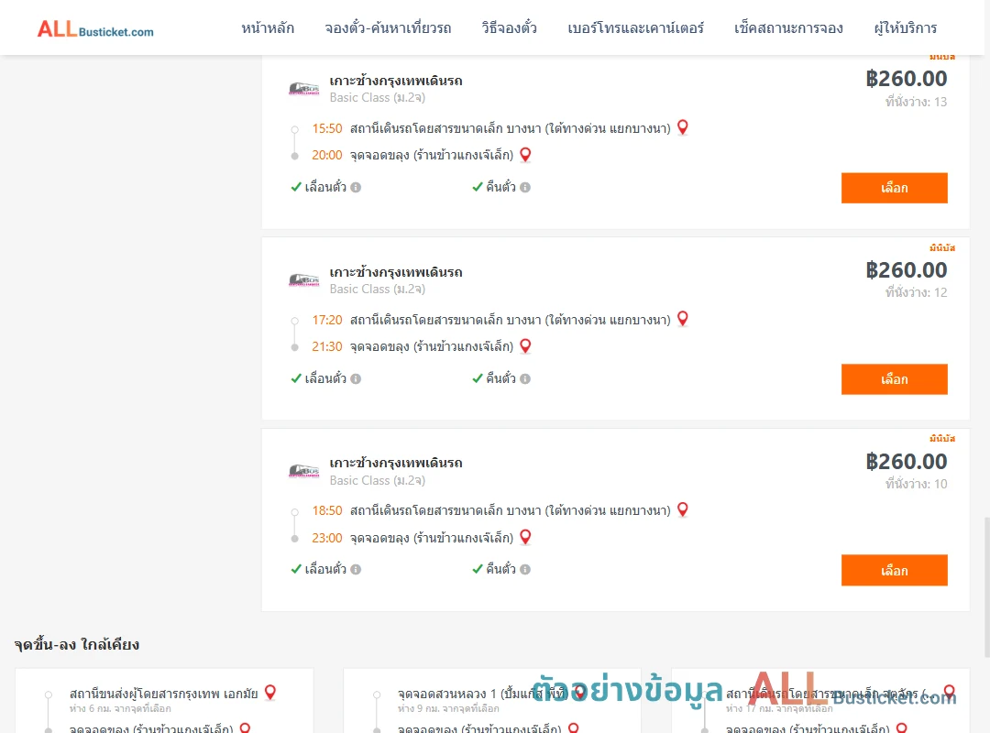Click operator name on the 18:50 trip
The image size is (990, 733).
point(396,463)
